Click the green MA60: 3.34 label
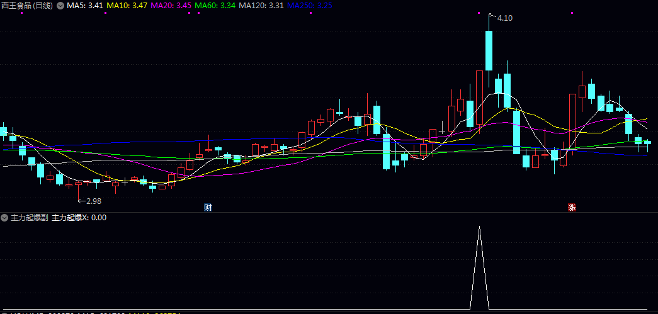 215,6
